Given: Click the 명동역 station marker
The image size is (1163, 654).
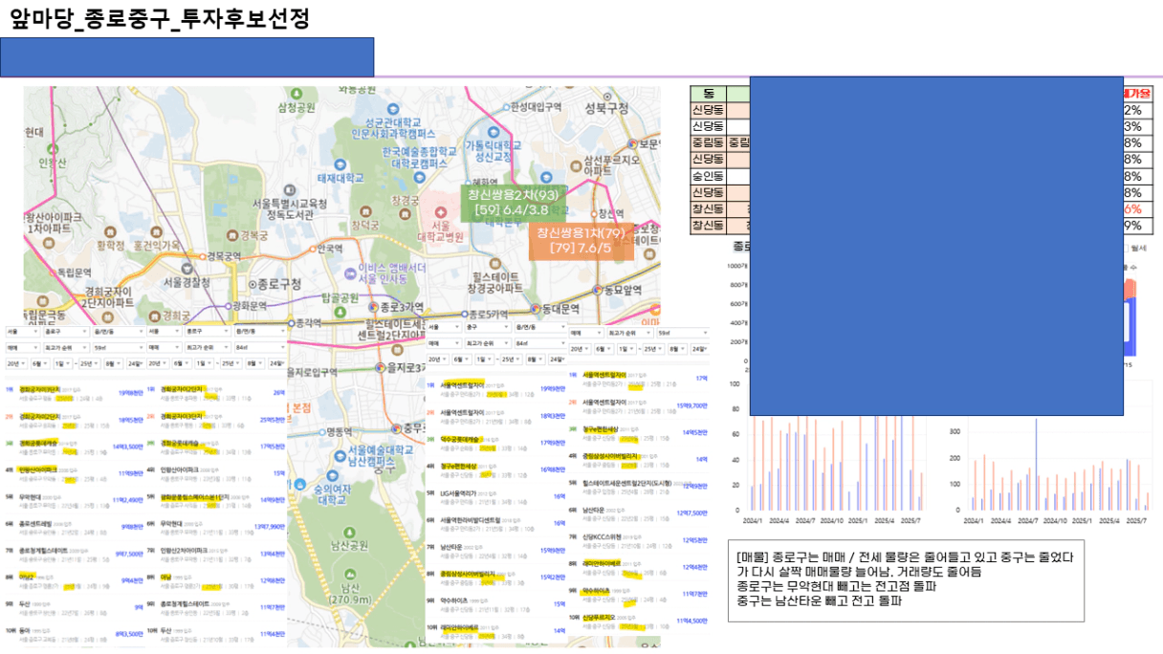Looking at the screenshot, I should (322, 432).
